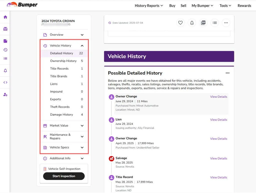Viewport: 256px width, 193px height.
Task: Open the history clock sidebar icon
Action: tap(5, 50)
